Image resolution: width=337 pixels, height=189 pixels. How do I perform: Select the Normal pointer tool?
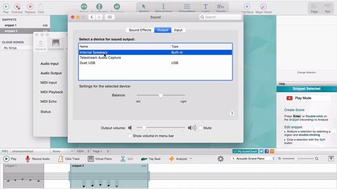click(x=144, y=7)
